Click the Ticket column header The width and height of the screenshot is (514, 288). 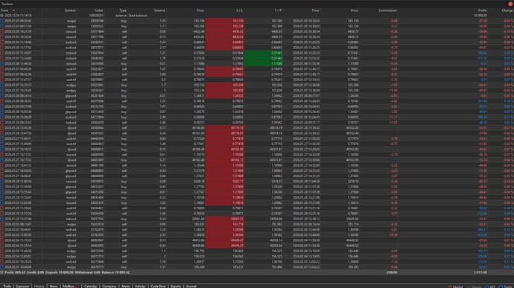(x=98, y=10)
